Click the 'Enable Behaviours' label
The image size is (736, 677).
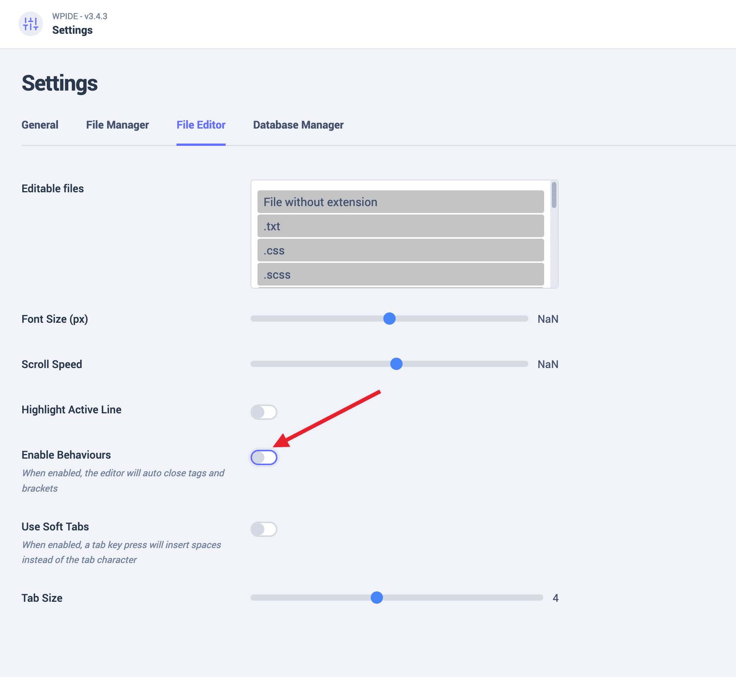point(66,455)
